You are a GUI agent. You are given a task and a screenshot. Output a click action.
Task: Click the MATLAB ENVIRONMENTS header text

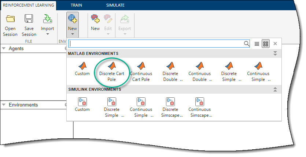coord(93,53)
